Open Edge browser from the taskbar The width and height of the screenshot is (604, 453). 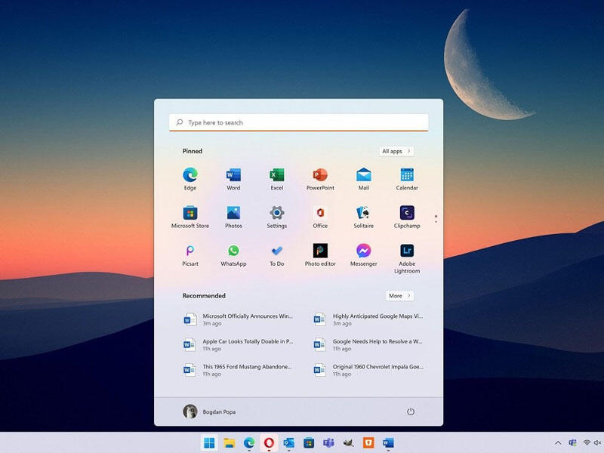pyautogui.click(x=249, y=443)
